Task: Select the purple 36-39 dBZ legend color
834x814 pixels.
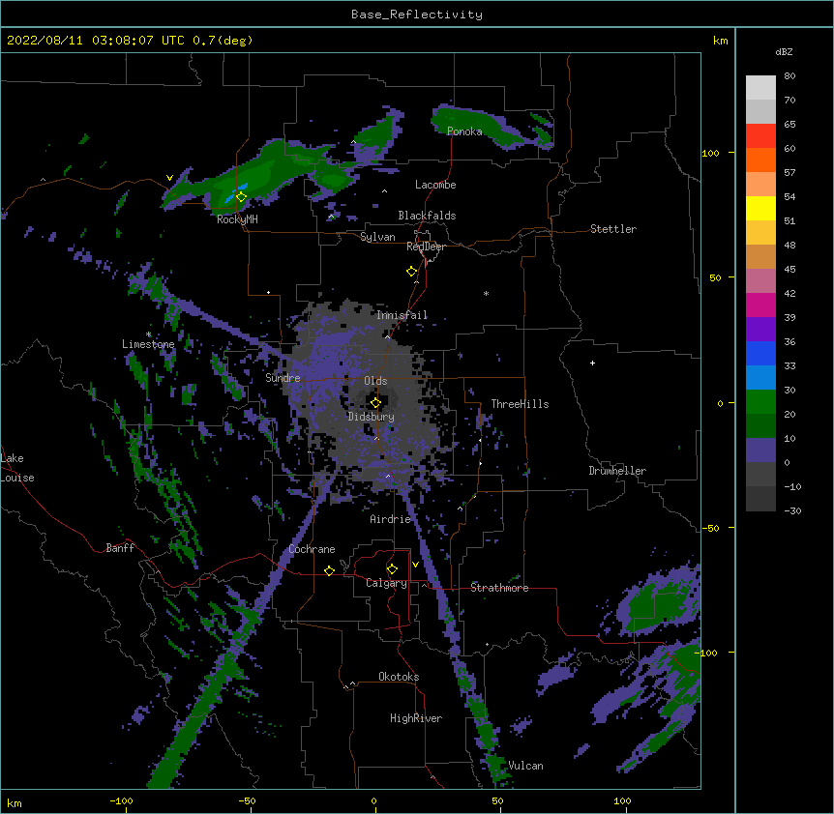Action: tap(760, 330)
